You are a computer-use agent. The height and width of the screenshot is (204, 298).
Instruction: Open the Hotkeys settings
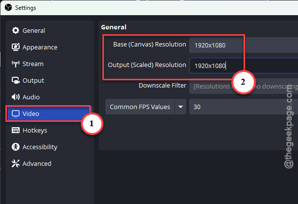[x=50, y=130]
